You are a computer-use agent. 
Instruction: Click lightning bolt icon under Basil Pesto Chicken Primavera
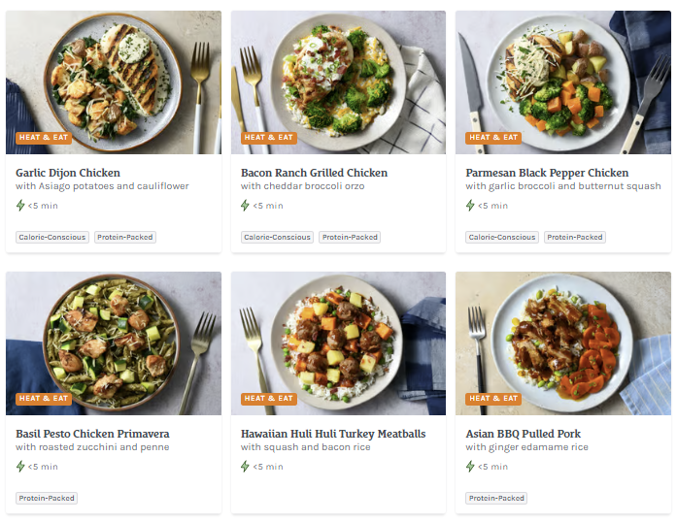pyautogui.click(x=20, y=467)
